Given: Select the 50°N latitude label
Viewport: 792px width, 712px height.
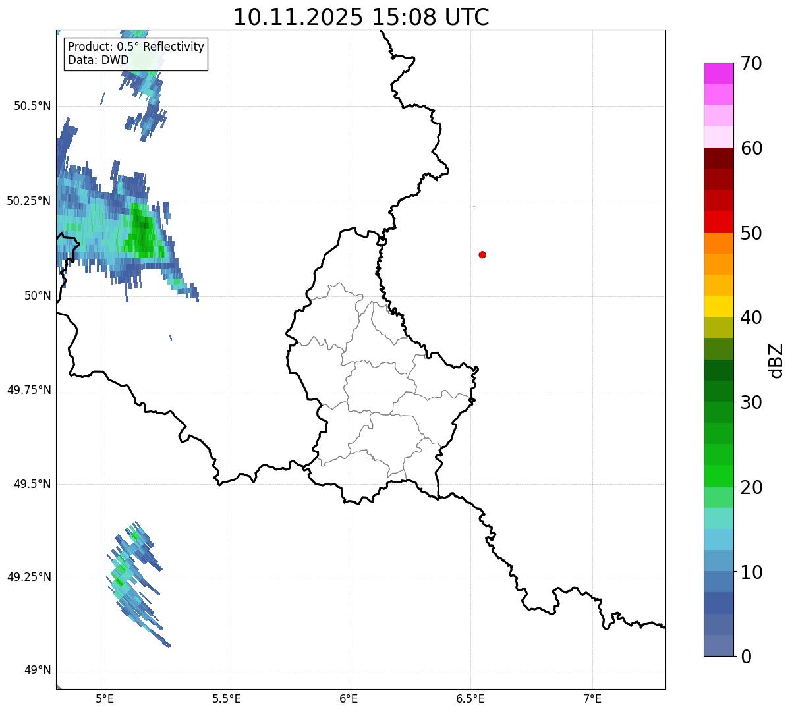Looking at the screenshot, I should pyautogui.click(x=38, y=296).
